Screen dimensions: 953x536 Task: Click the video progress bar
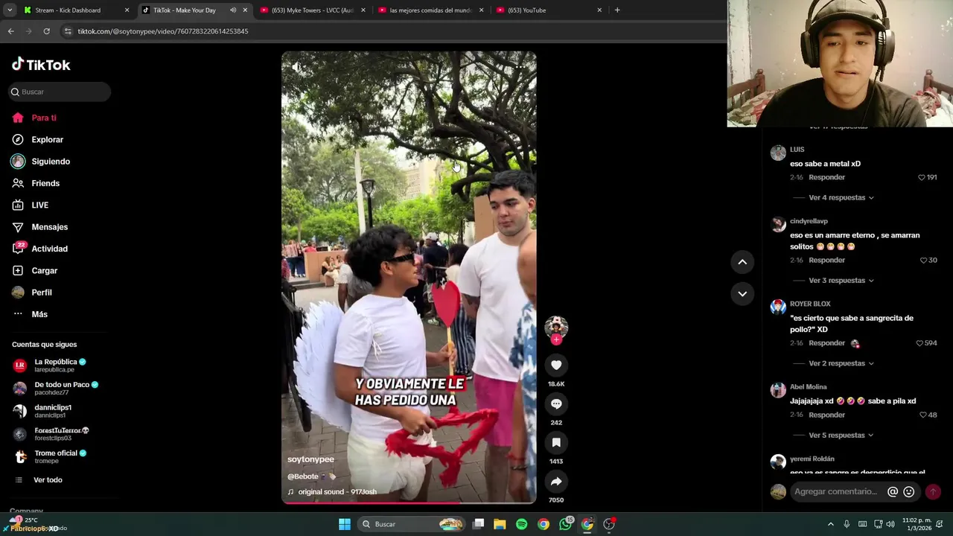tap(409, 502)
